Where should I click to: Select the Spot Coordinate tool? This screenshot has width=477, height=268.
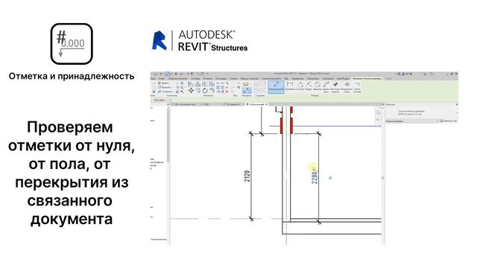pyautogui.click(x=347, y=87)
